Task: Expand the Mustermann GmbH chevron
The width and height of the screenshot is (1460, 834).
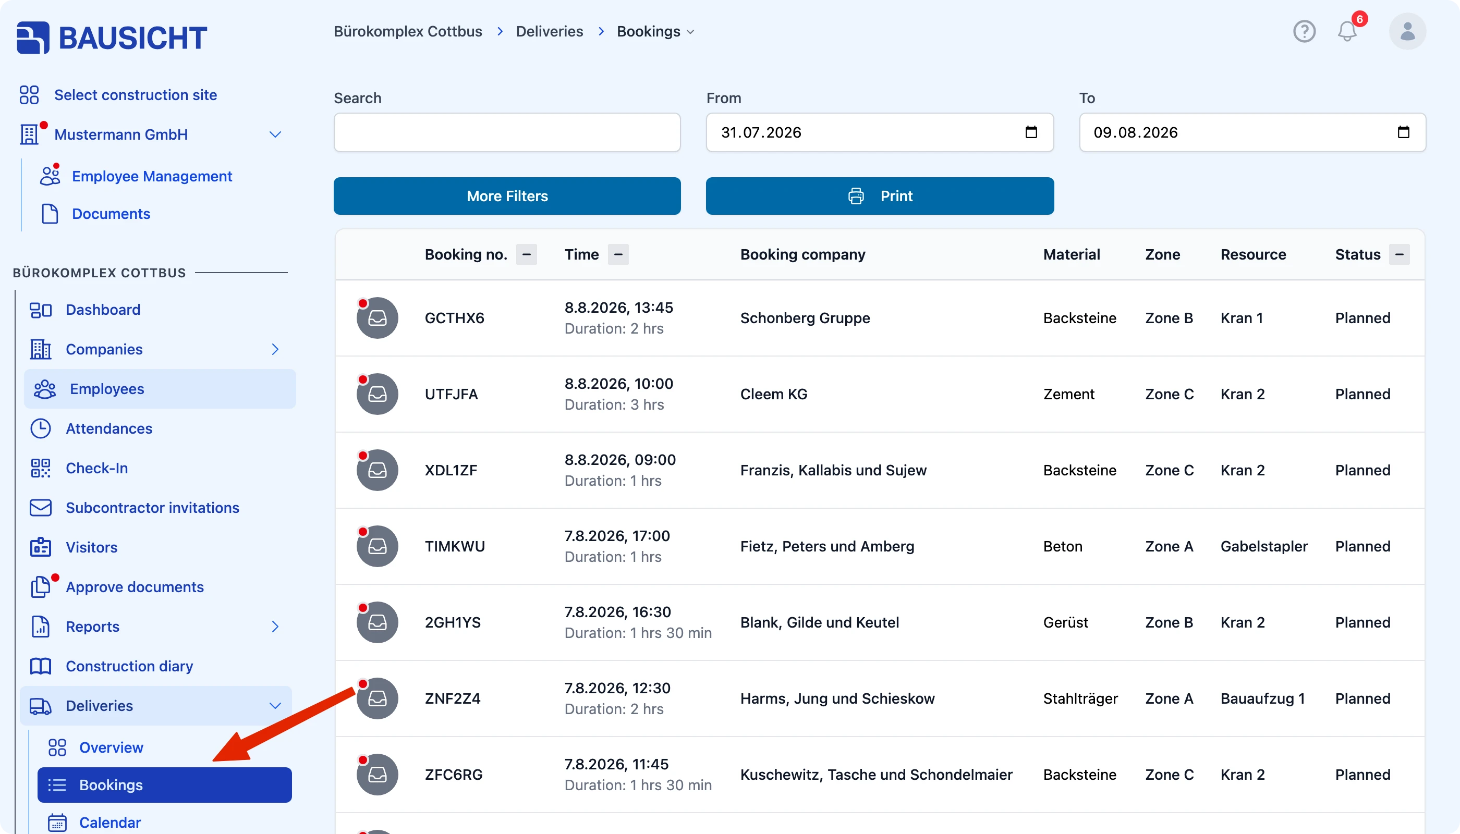Action: 275,134
